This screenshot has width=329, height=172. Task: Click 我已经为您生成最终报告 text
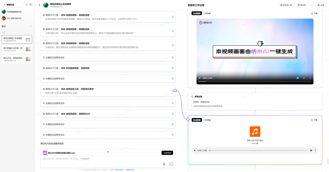[x=52, y=144]
